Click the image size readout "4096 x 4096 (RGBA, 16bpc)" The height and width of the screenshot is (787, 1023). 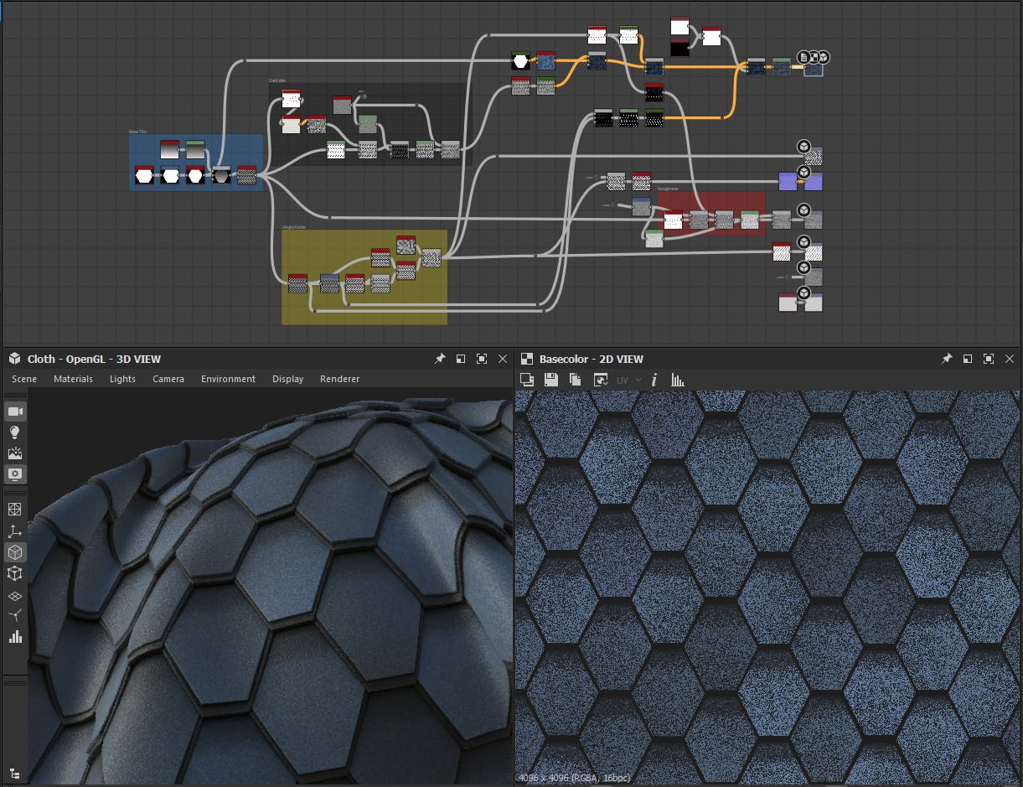574,778
